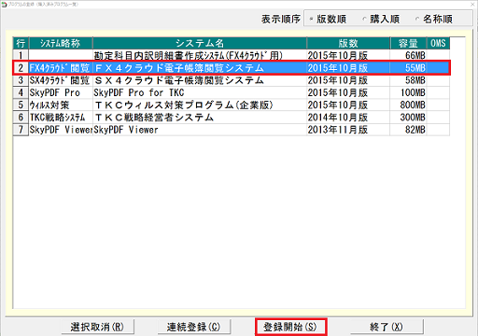This screenshot has width=478, height=336.
Task: Click the abbreviation cell SX4クラウド閲覧
Action: (x=61, y=80)
